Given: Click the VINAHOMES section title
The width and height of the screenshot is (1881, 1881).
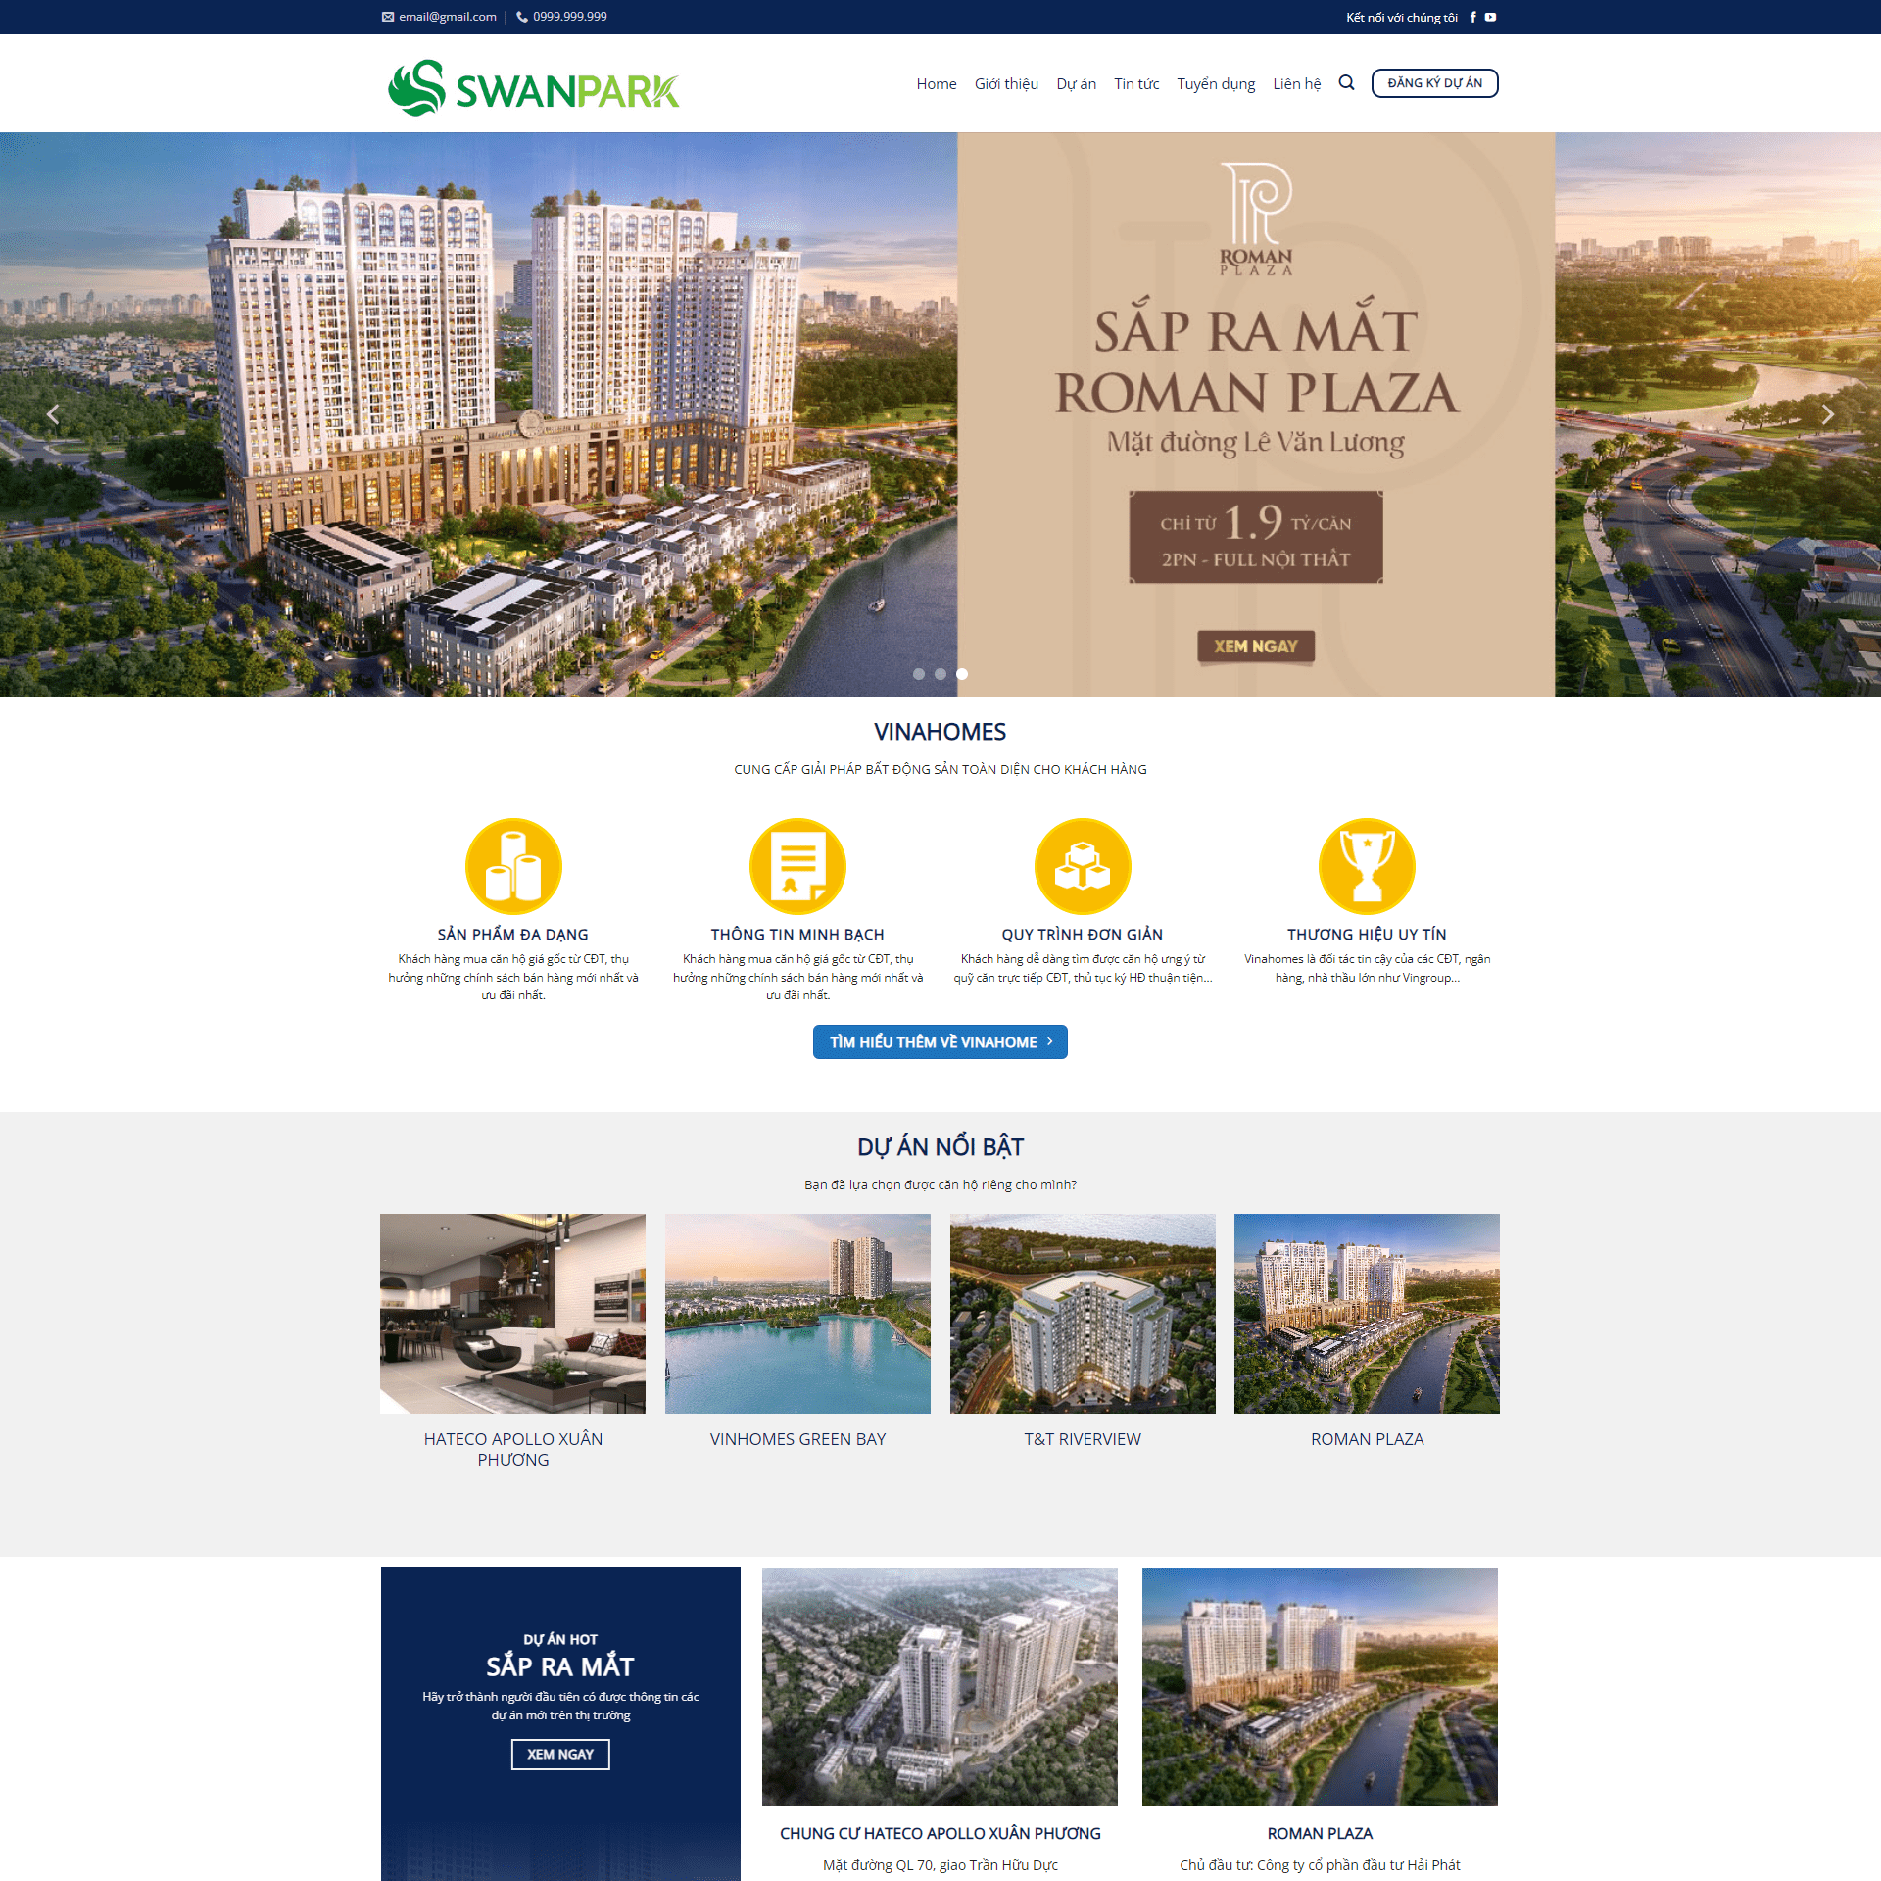Looking at the screenshot, I should click(940, 732).
